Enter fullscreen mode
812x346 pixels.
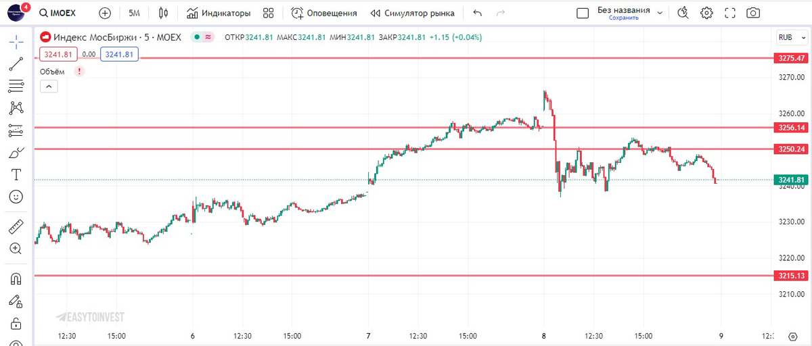[x=729, y=13]
